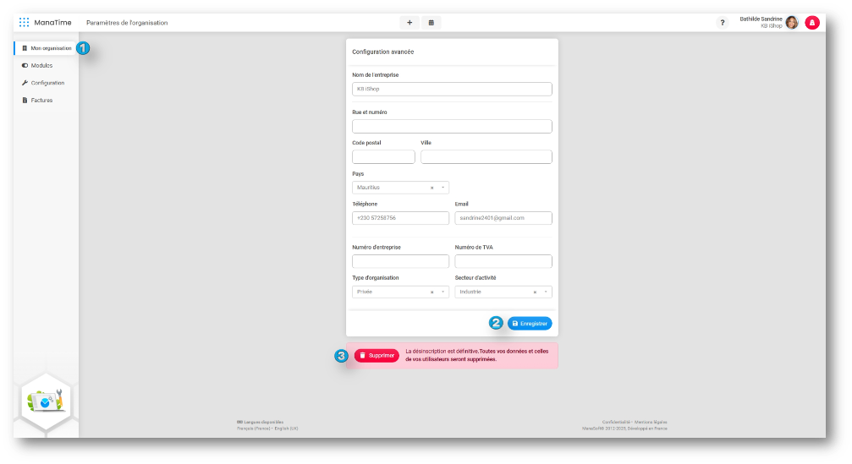Screen dimensions: 852x464
Task: Expand the Secteur d'activité dropdown arrow
Action: point(546,292)
